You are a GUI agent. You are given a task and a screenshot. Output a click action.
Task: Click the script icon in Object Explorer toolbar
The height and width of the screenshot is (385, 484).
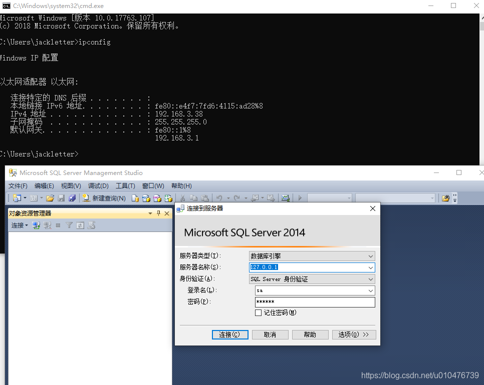[91, 225]
